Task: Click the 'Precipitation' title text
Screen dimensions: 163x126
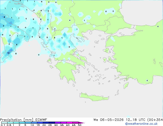Action: coord(11,120)
